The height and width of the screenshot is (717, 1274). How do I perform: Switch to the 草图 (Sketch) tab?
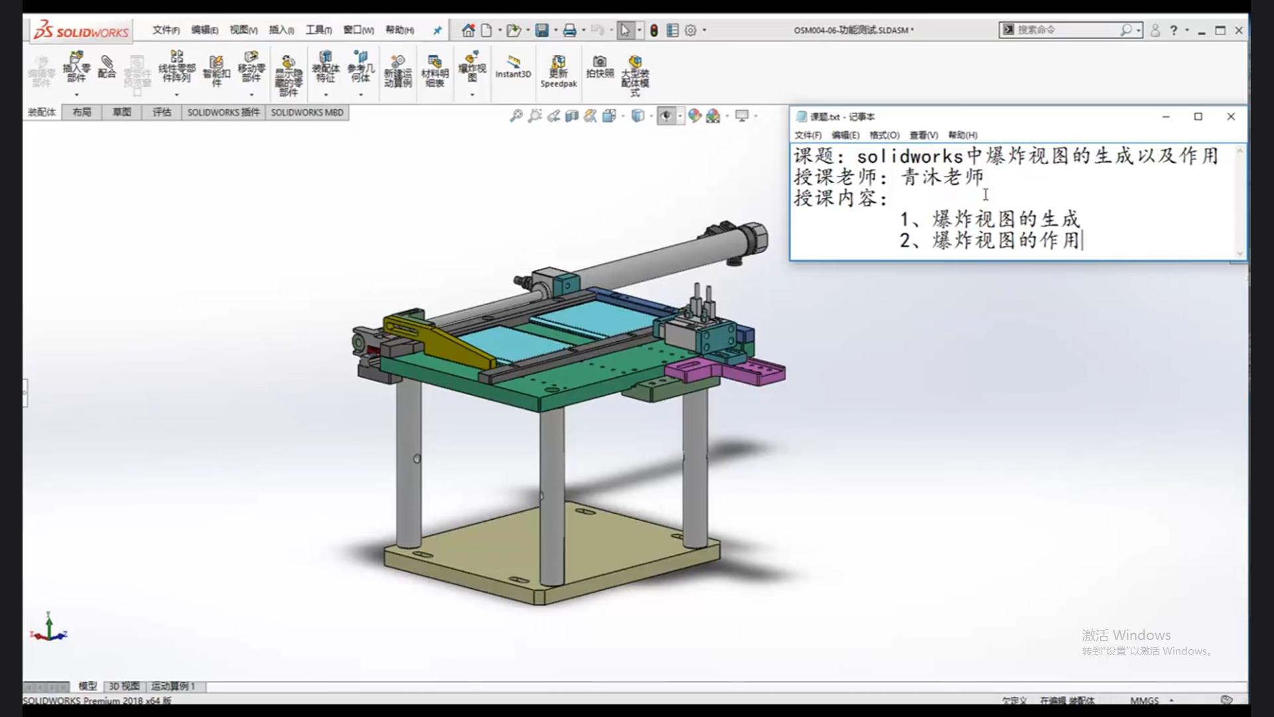click(121, 112)
